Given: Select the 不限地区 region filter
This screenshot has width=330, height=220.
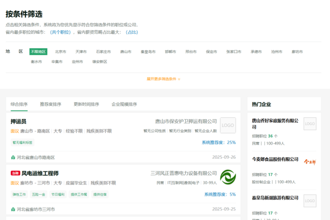Looking at the screenshot, I should (x=38, y=52).
